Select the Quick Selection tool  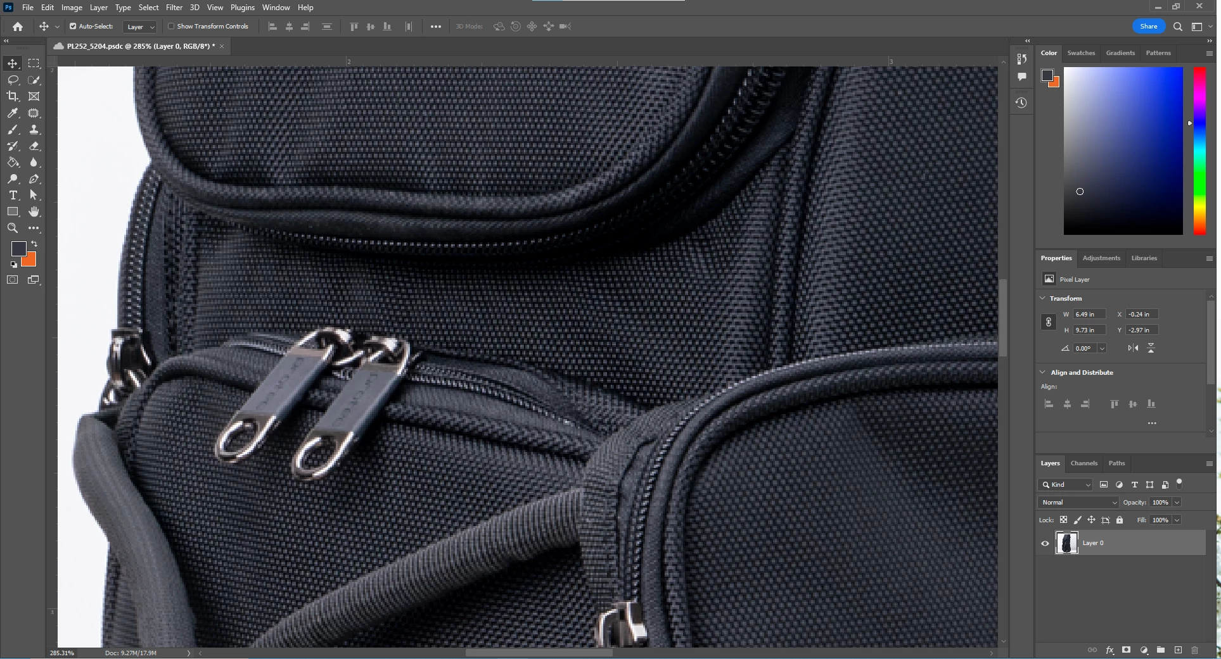click(x=34, y=80)
